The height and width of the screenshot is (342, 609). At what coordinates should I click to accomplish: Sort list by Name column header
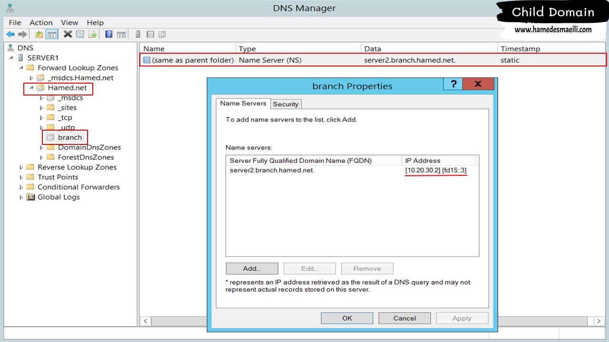(187, 48)
